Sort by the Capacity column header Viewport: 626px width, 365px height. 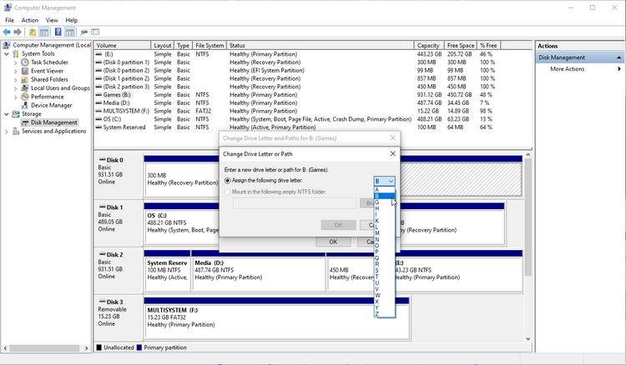[x=429, y=46]
